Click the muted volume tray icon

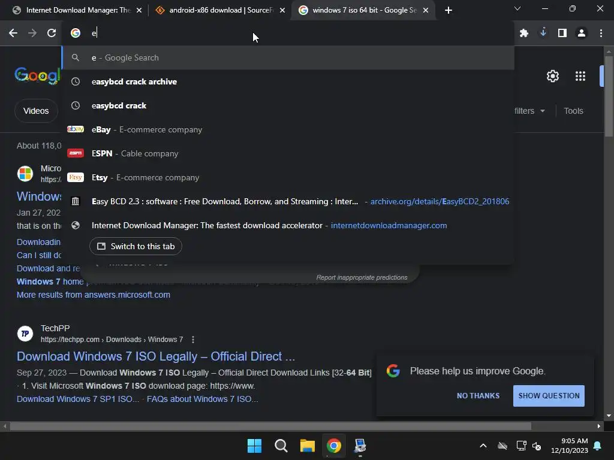pyautogui.click(x=537, y=446)
